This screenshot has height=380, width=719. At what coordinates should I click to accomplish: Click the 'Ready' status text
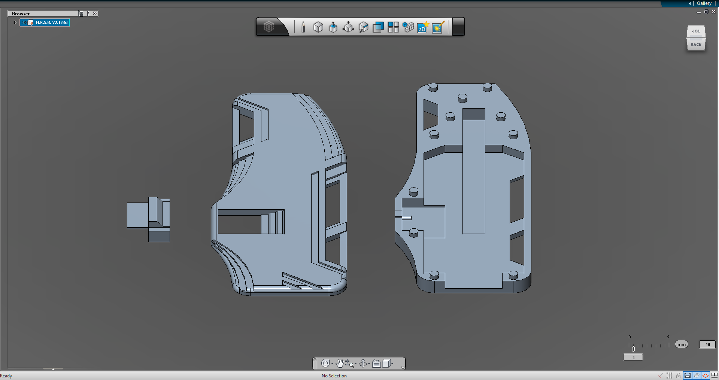6,376
